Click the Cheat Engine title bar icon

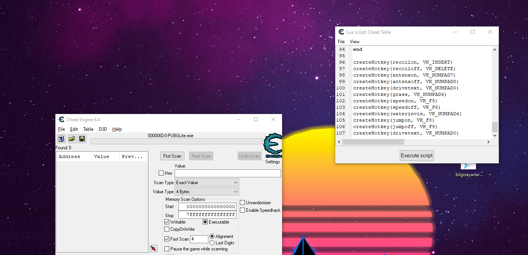click(61, 120)
